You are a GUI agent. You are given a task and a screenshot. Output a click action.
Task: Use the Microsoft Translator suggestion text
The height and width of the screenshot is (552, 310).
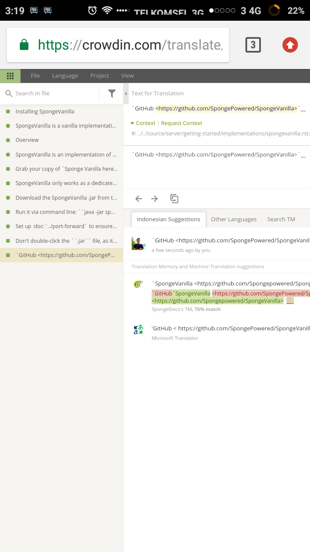(x=231, y=328)
